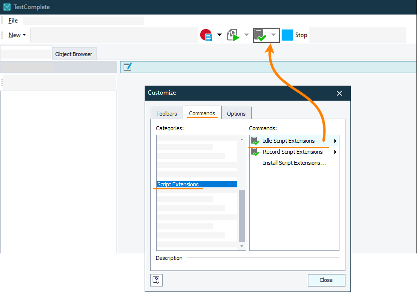Open the Idle Script Extensions dropdown arrow
This screenshot has height=292, width=417.
(x=274, y=35)
